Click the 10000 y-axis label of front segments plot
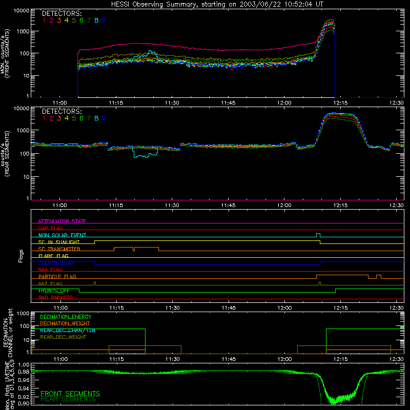The width and height of the screenshot is (410, 410). [x=22, y=10]
